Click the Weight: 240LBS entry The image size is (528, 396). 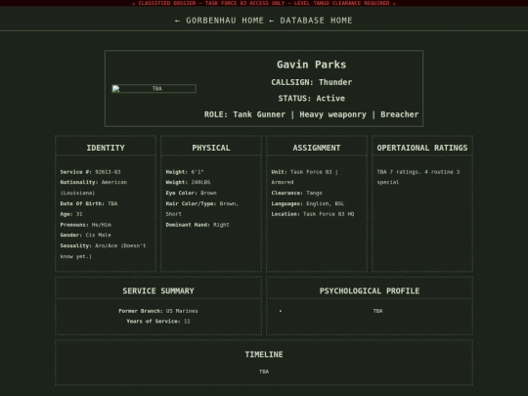point(188,182)
